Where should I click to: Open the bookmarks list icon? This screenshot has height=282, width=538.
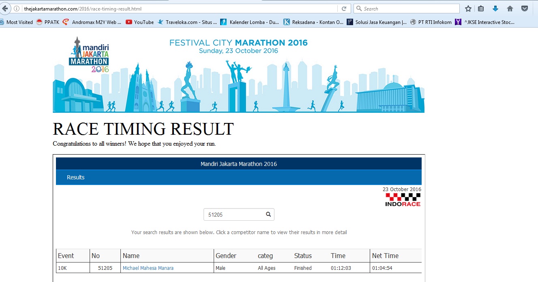click(x=481, y=9)
